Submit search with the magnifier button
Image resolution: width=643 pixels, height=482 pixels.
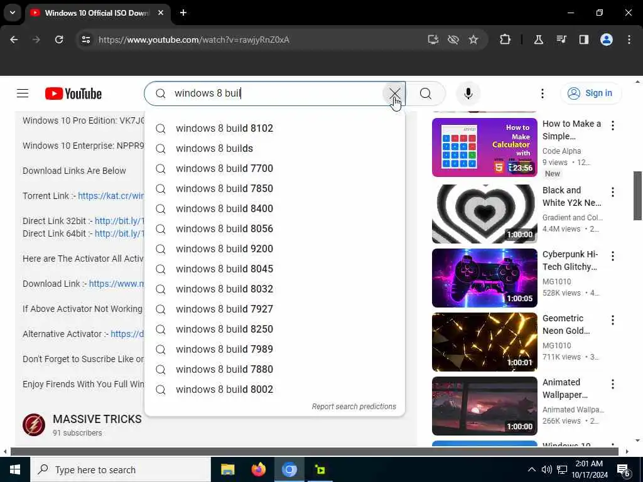click(x=426, y=94)
